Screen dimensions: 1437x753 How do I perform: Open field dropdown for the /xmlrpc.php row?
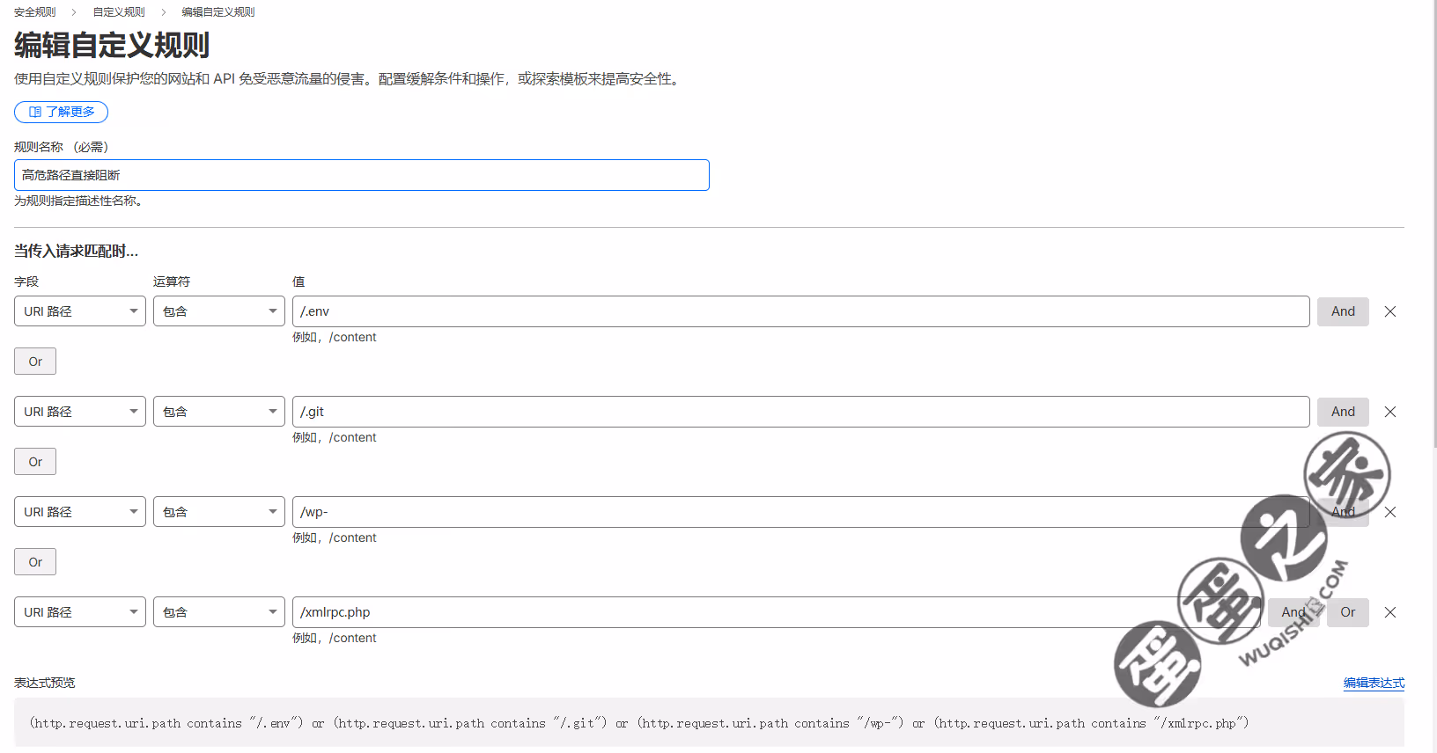pos(80,612)
